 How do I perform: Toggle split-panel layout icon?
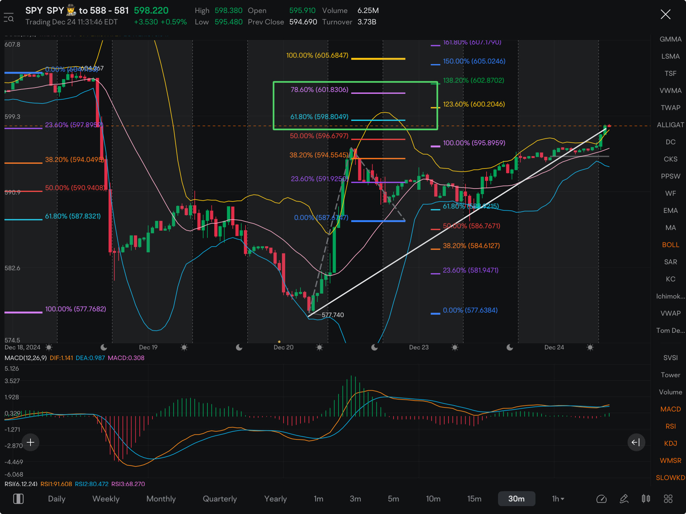pos(18,499)
